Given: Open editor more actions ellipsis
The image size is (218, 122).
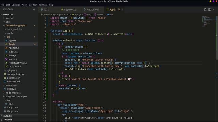Looking at the screenshot, I should [x=214, y=9].
